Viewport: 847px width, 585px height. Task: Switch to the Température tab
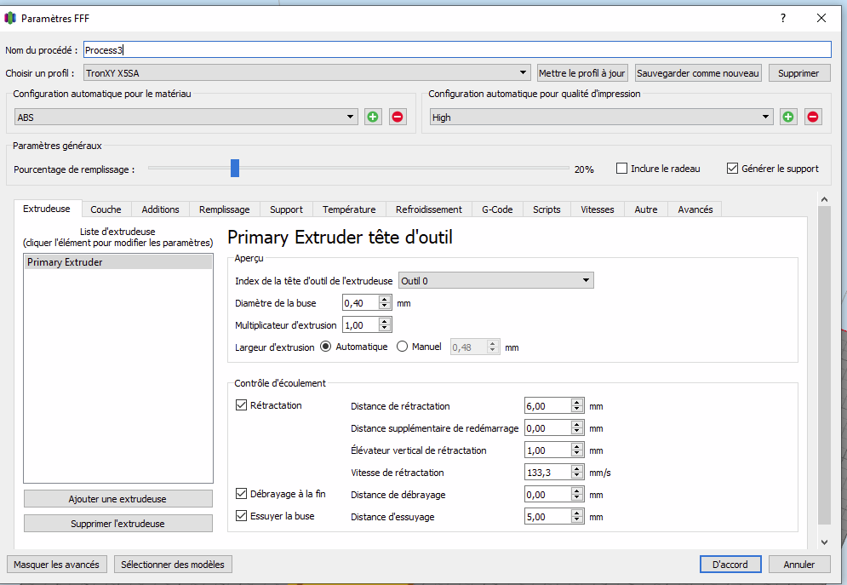[x=349, y=209]
